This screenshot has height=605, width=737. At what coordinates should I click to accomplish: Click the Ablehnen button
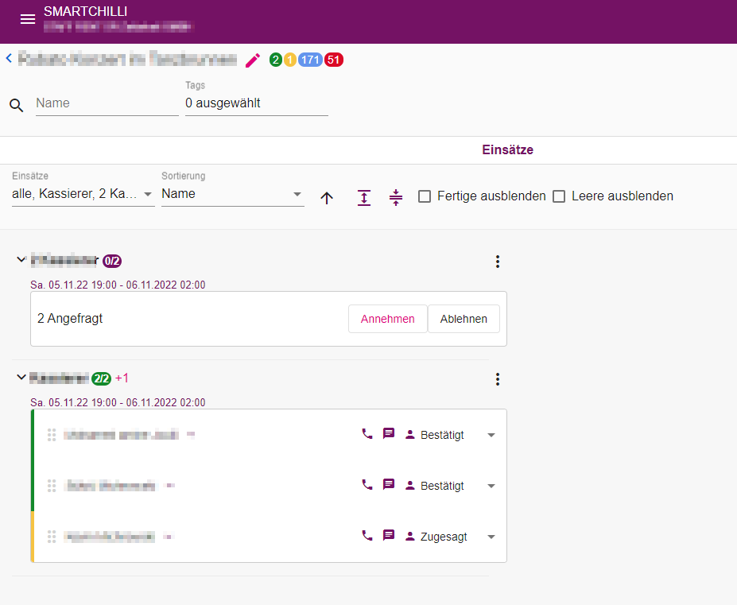[464, 319]
